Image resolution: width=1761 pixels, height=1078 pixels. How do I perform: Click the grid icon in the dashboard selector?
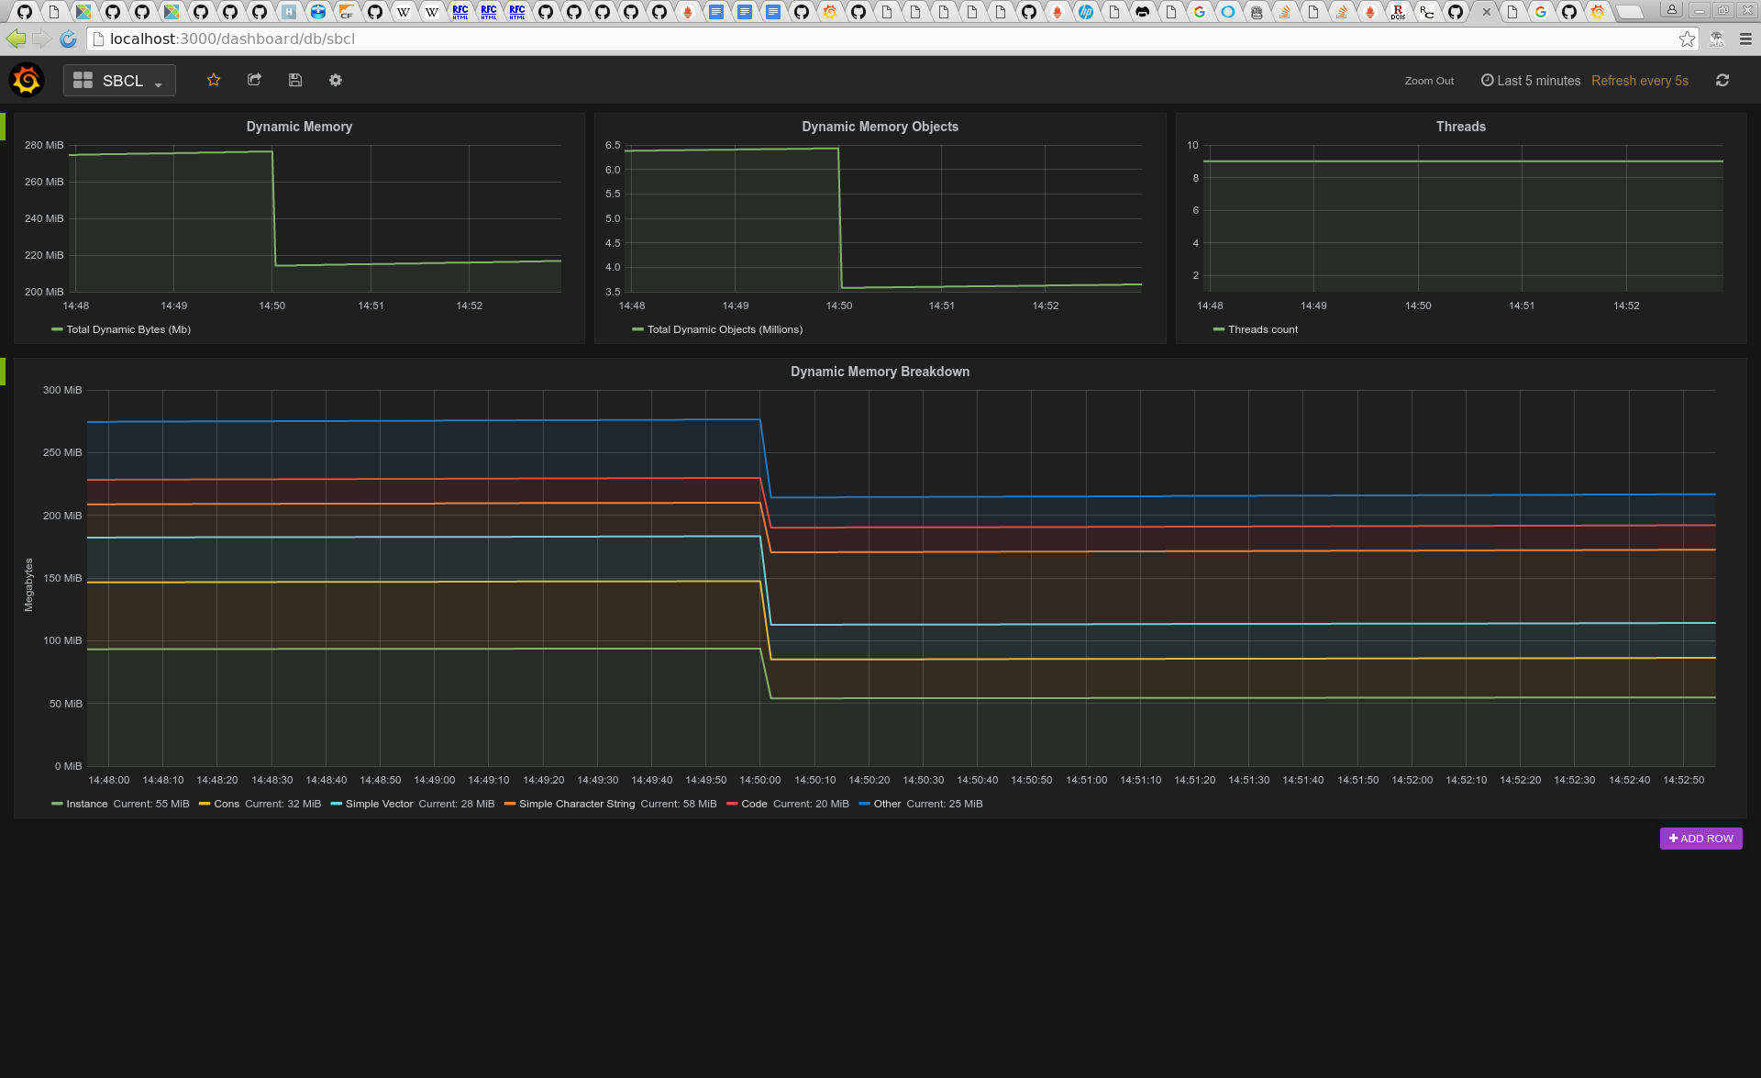(81, 80)
